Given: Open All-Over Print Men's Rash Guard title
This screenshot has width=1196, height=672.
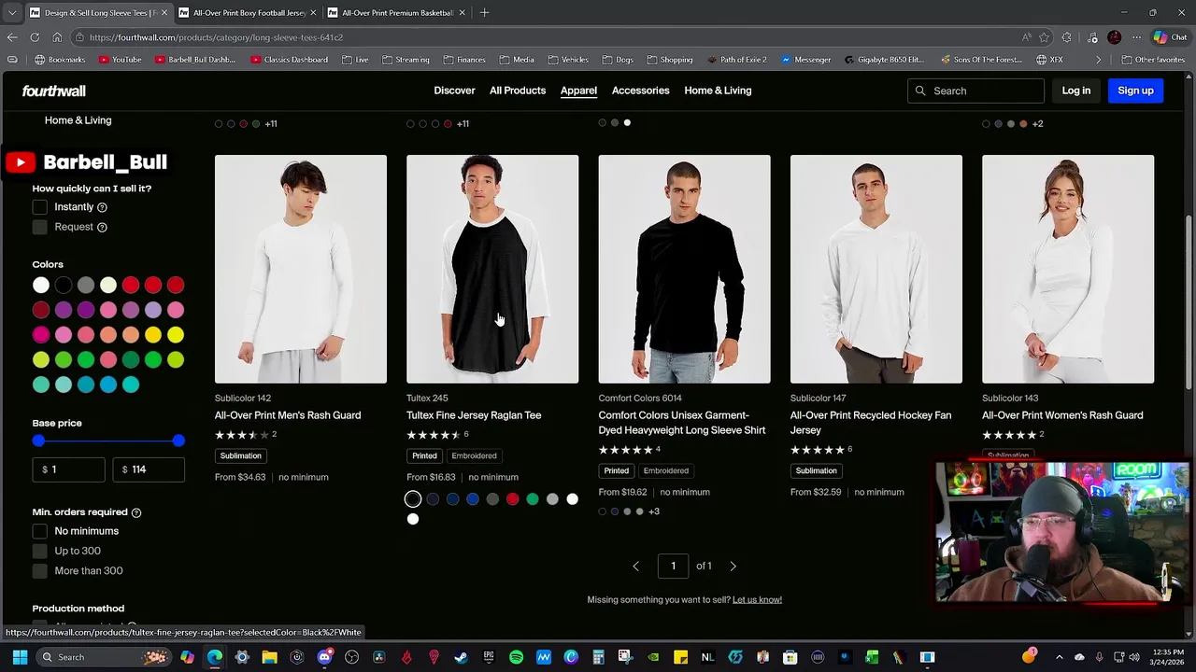Looking at the screenshot, I should click(x=288, y=415).
